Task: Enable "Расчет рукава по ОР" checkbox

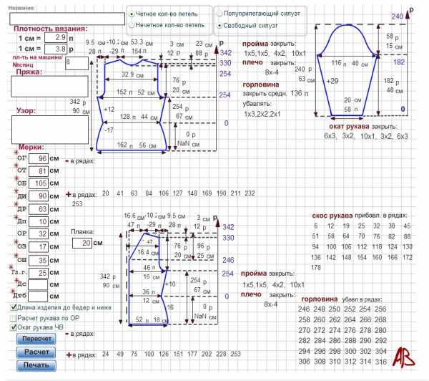Action: [15, 317]
